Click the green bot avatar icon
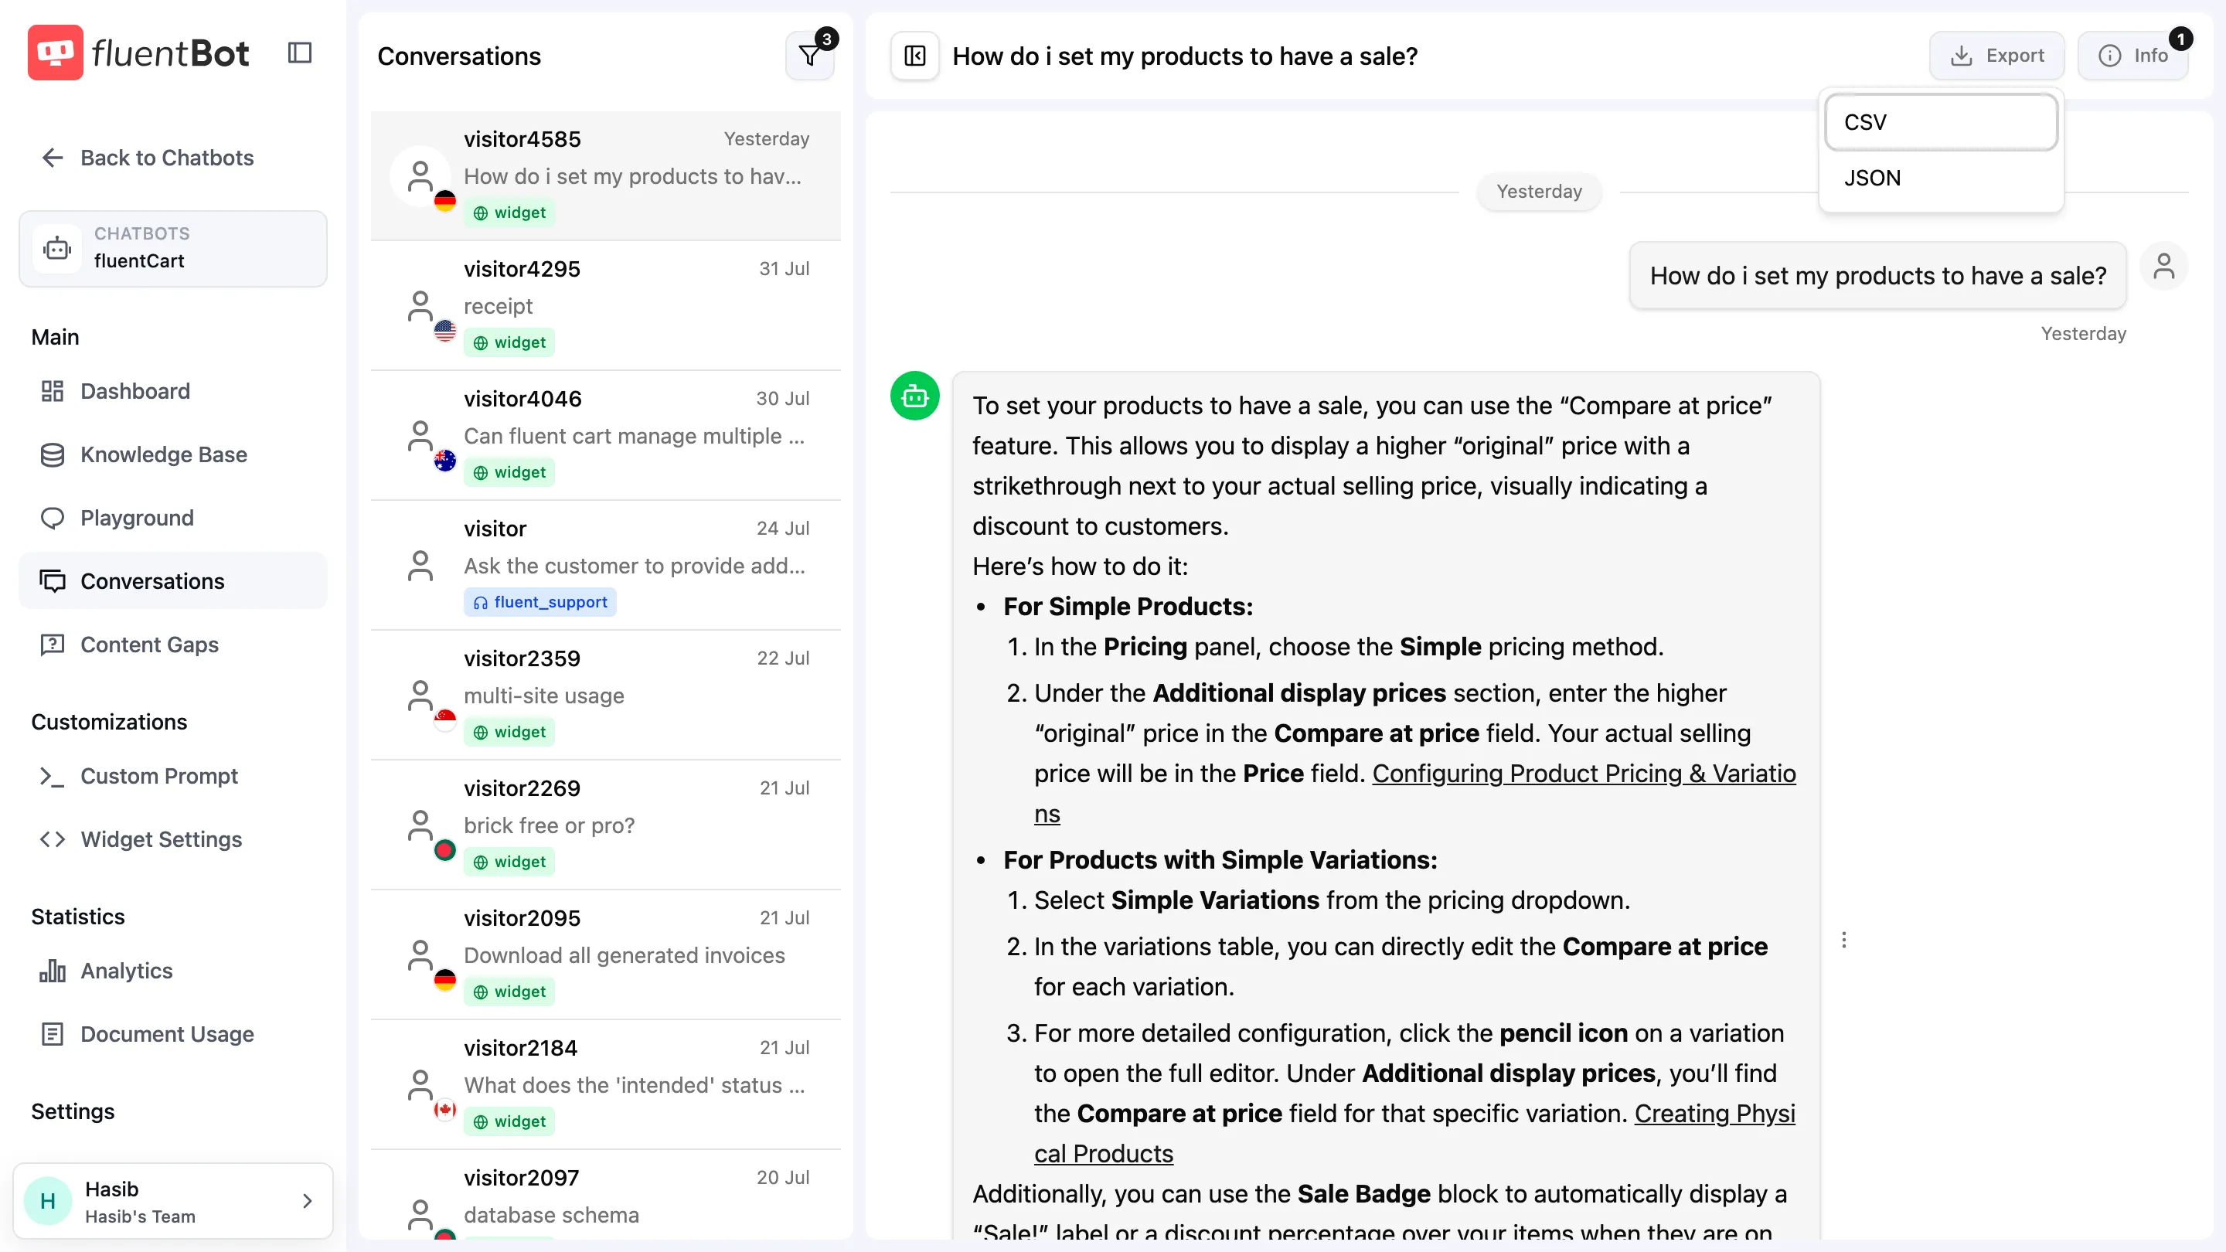The image size is (2226, 1252). [x=915, y=396]
